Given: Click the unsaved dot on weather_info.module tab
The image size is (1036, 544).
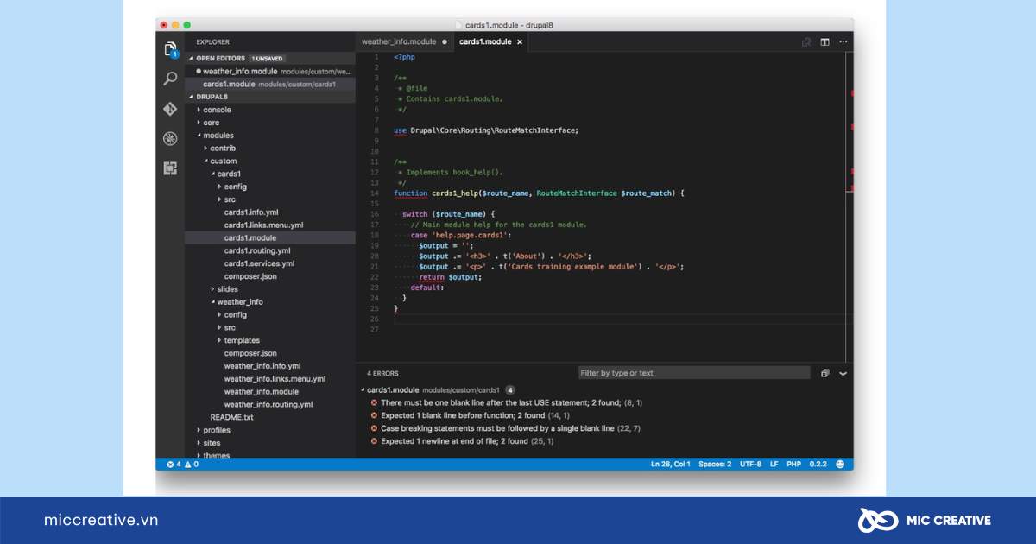Looking at the screenshot, I should (x=445, y=41).
